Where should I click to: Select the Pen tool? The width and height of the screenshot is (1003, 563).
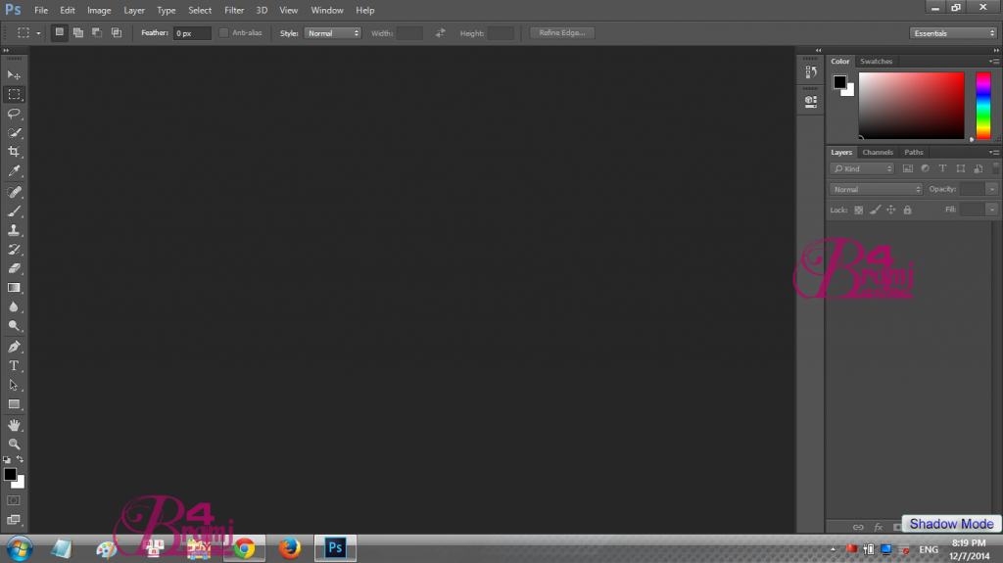coord(14,347)
